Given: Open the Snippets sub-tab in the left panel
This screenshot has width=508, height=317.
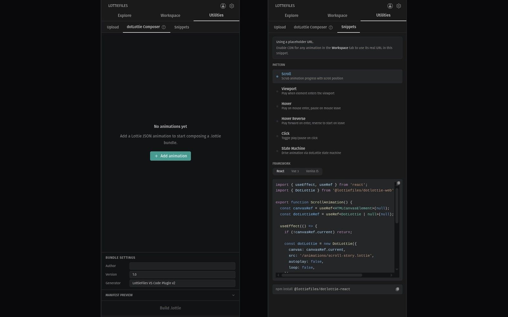Looking at the screenshot, I should click(x=182, y=27).
